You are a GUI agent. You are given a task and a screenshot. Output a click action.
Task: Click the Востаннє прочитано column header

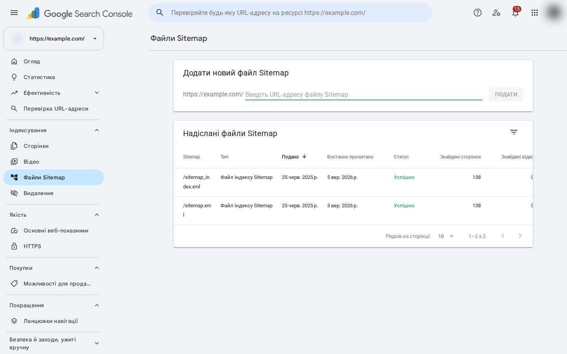coord(350,157)
